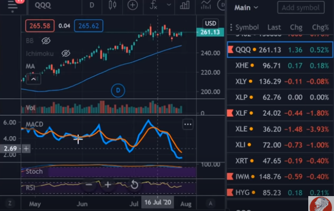Expand the indicators favorites dropdown arrow

(x=169, y=5)
